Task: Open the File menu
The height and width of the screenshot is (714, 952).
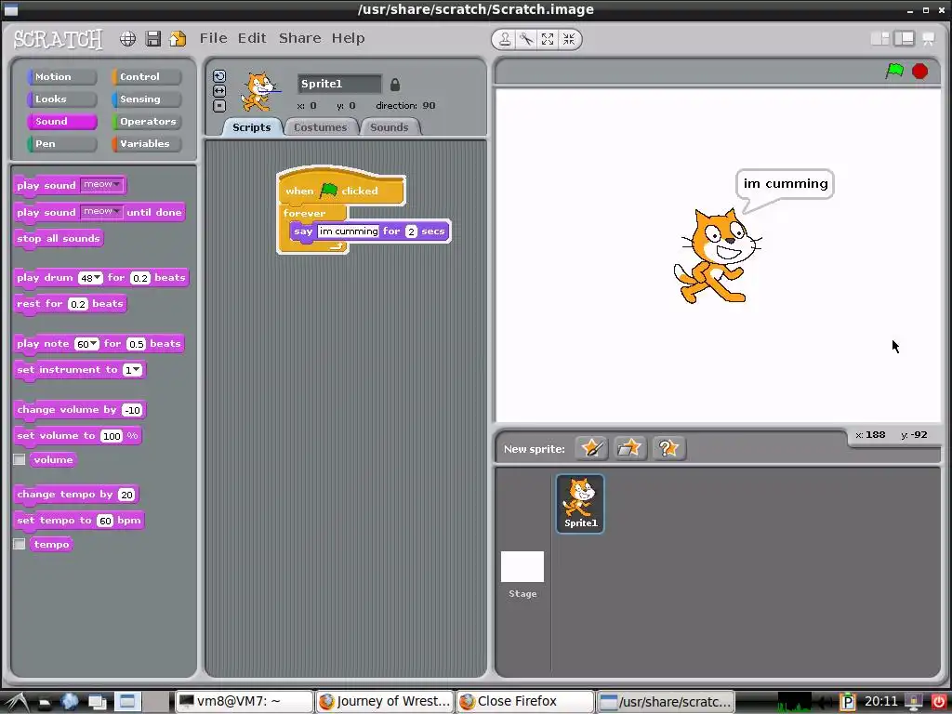Action: tap(214, 38)
